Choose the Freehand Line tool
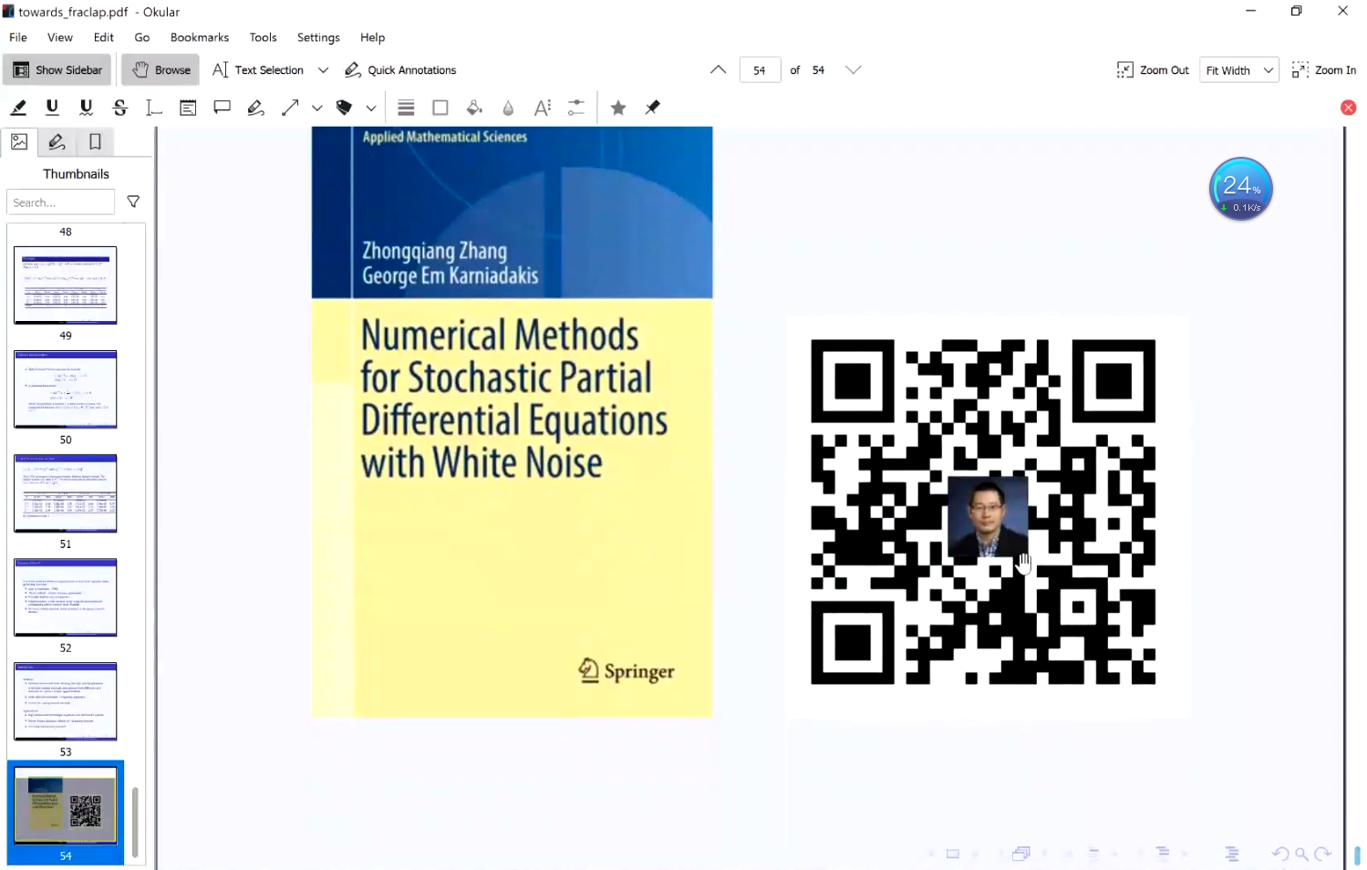The height and width of the screenshot is (870, 1367). pos(255,108)
